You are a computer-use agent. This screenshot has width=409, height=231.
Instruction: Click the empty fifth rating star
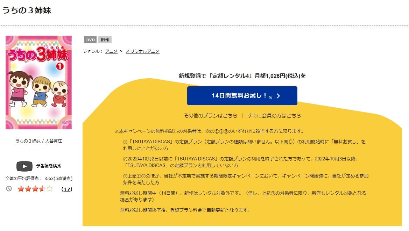[x=49, y=189]
